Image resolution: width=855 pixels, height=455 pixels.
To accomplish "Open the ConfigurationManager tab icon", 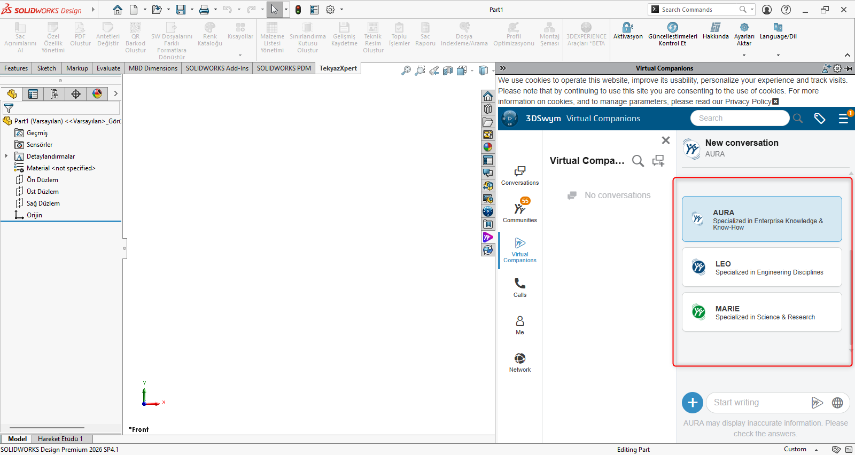I will pos(55,94).
